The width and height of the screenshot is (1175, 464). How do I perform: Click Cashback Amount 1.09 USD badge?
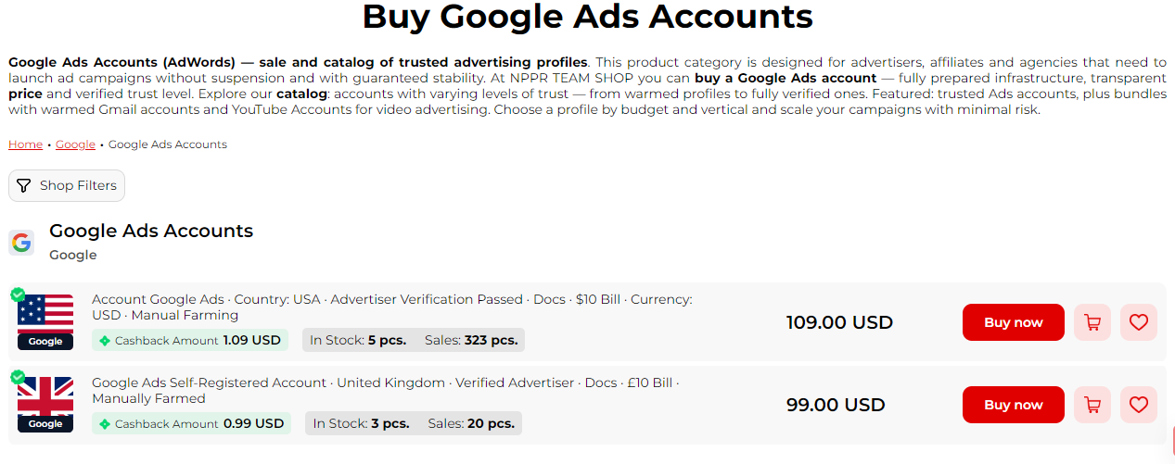coord(190,340)
